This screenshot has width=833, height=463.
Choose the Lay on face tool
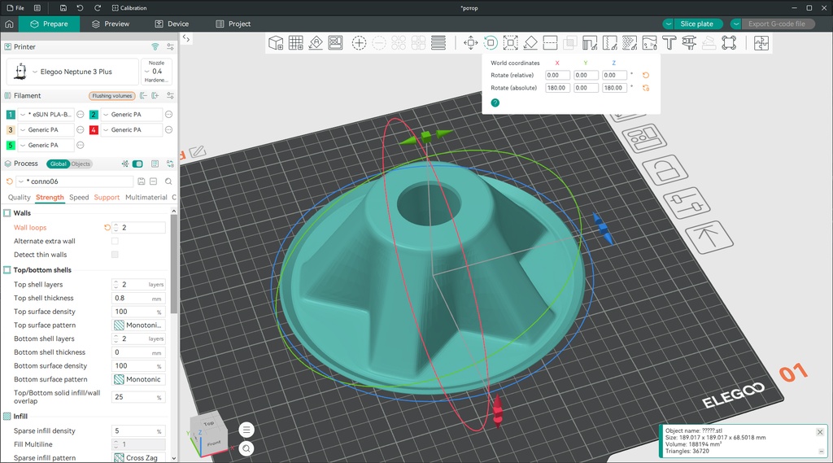click(530, 42)
